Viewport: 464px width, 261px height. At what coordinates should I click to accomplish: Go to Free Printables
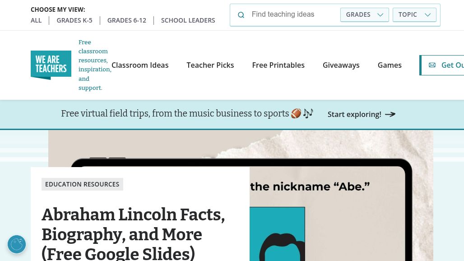278,65
